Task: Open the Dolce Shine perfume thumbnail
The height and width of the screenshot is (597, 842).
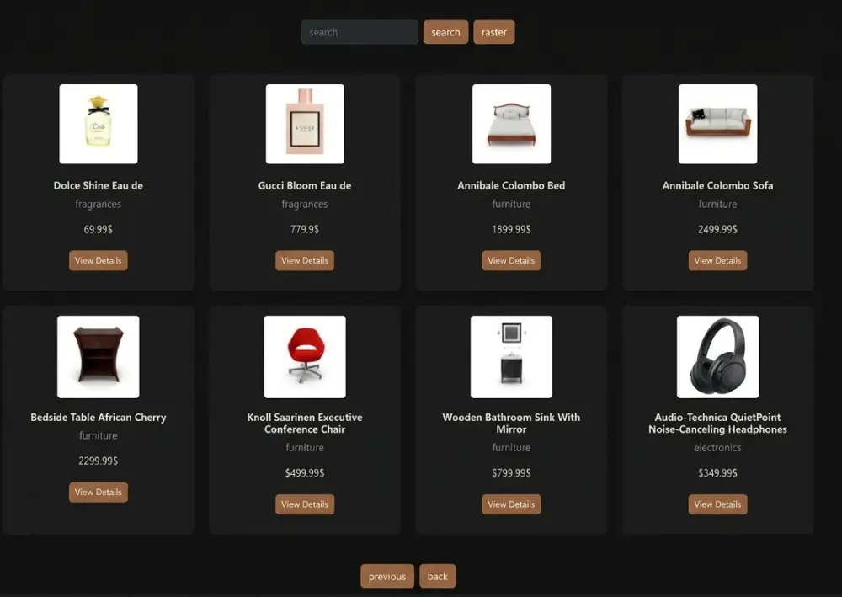Action: coord(99,124)
